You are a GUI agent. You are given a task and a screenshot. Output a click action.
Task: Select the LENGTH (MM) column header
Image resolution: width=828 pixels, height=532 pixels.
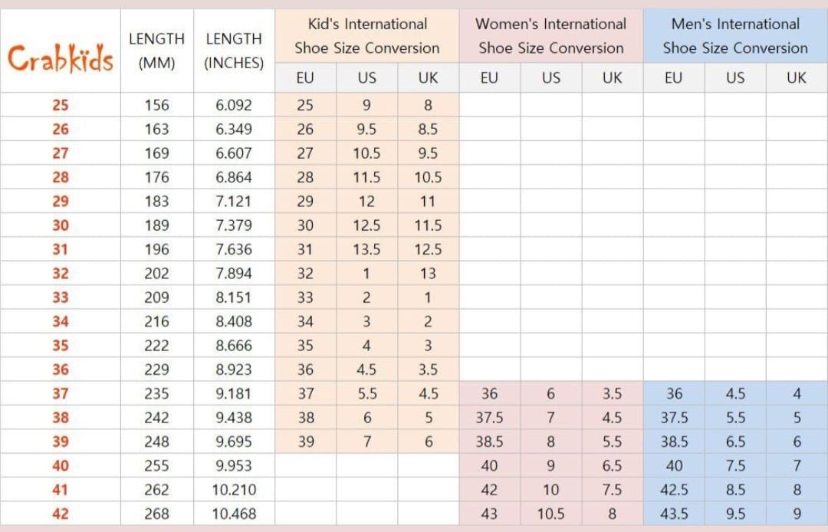157,51
